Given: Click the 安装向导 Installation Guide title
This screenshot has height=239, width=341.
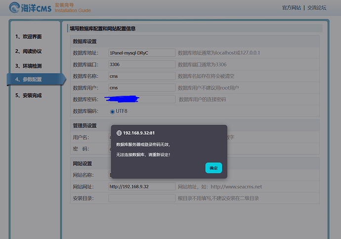Looking at the screenshot, I should tap(73, 7).
